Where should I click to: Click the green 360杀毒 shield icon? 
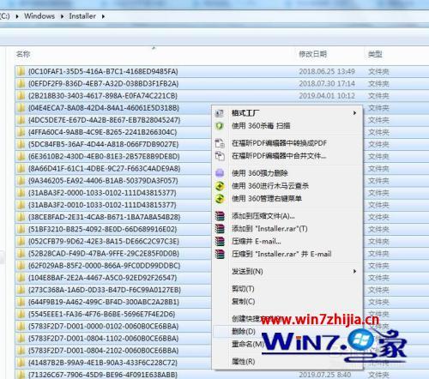tap(220, 126)
